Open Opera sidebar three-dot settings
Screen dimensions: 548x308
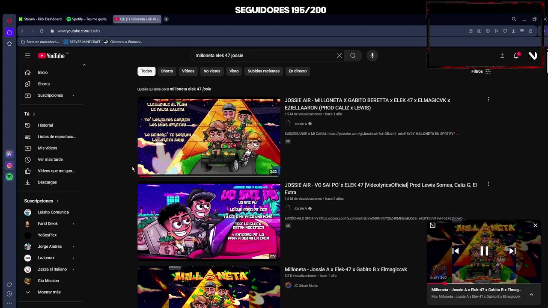pos(9,303)
